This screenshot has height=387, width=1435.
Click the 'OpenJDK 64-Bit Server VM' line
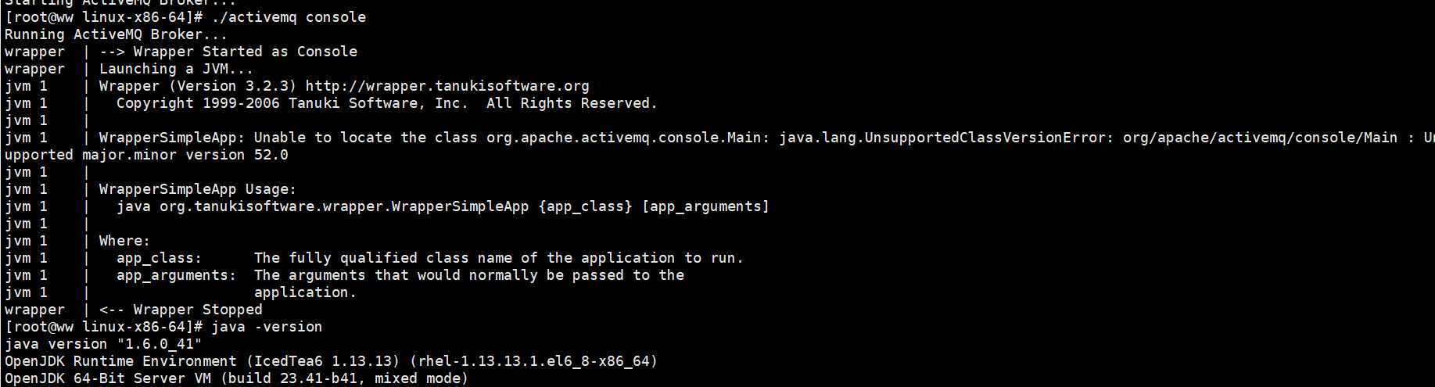(236, 378)
